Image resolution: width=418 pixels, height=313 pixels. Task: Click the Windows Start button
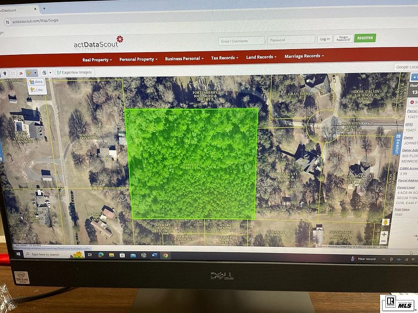pos(19,254)
